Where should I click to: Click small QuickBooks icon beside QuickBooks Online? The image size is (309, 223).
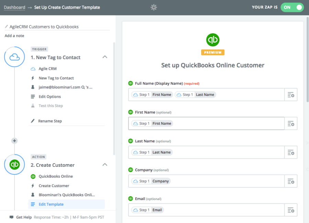coord(33,176)
